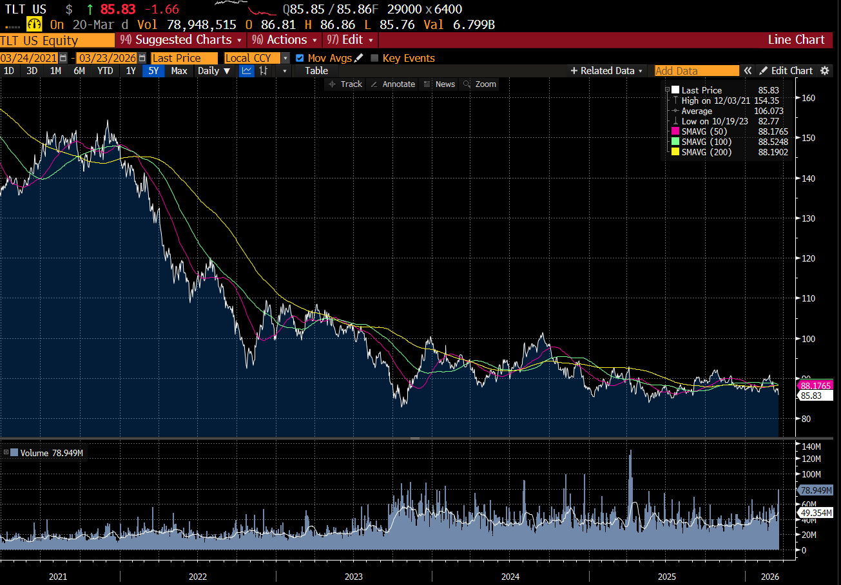Switch to the Table view
Viewport: 841px width, 585px height.
click(316, 71)
